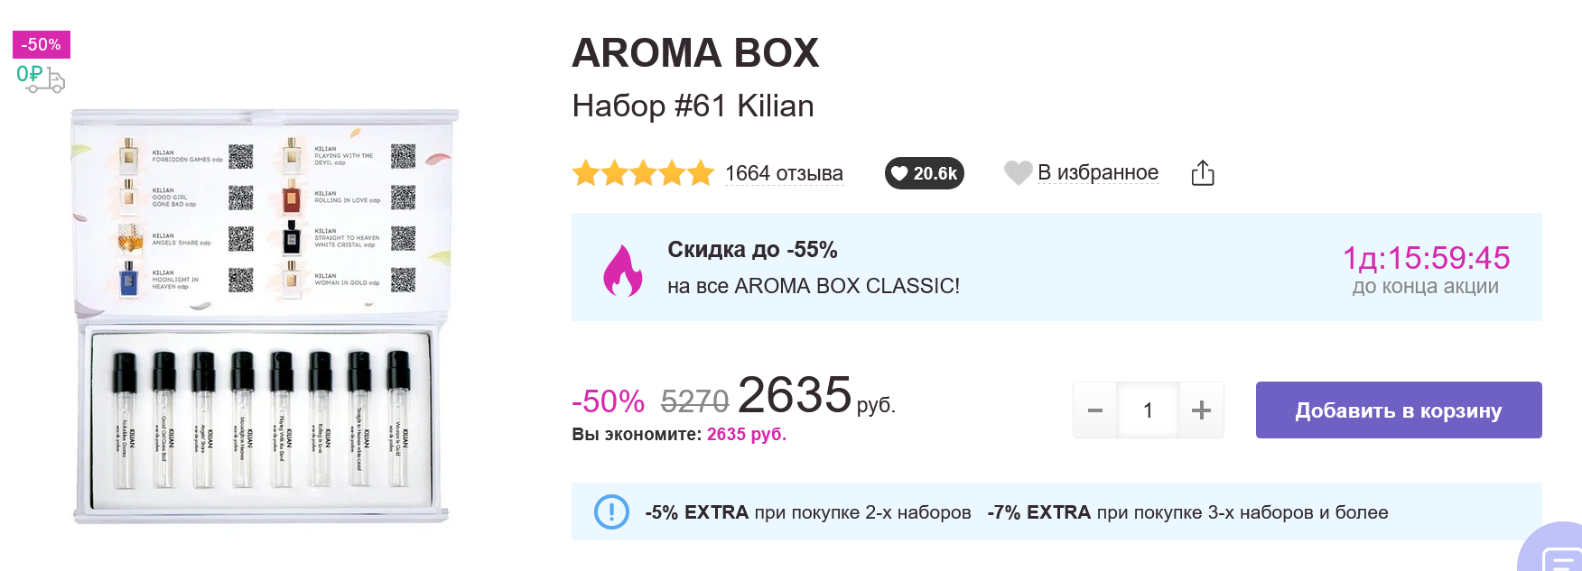This screenshot has height=571, width=1582.
Task: Click the blue exclamation info icon
Action: tap(611, 511)
